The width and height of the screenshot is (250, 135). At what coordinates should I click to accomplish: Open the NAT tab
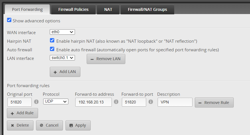click(x=108, y=9)
